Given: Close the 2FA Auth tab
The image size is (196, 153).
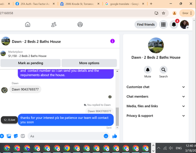Looking at the screenshot, I should (x=54, y=4).
